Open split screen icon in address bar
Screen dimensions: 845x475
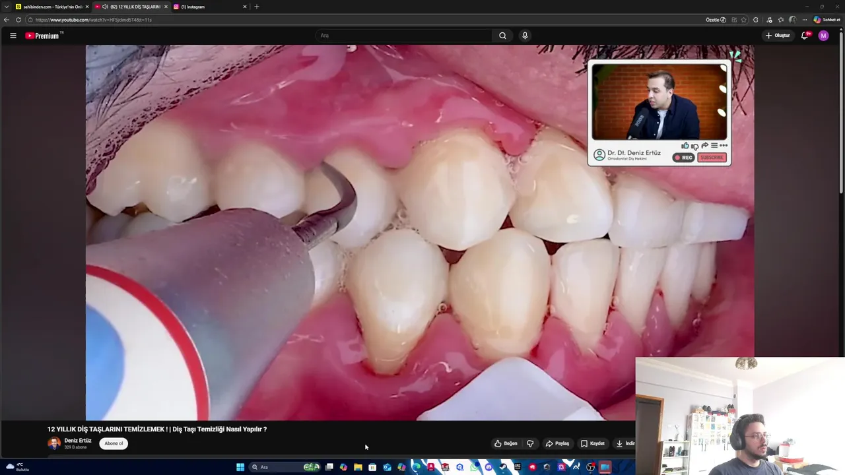click(734, 20)
